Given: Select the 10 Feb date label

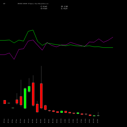Looking at the screenshot, I should [61, 121].
